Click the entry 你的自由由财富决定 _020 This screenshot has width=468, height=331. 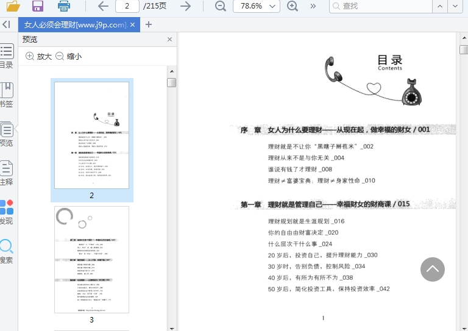[x=303, y=232]
